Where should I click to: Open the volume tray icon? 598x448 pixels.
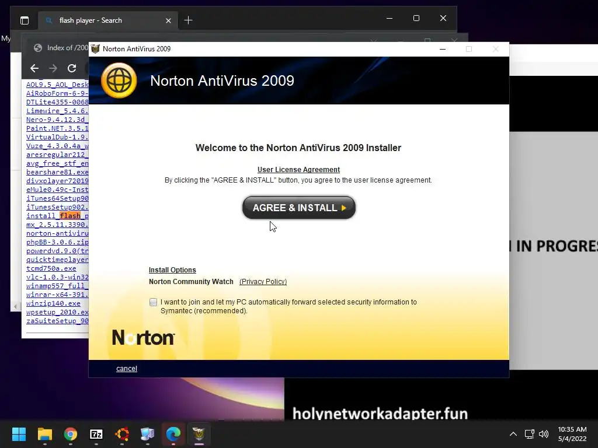[544, 434]
